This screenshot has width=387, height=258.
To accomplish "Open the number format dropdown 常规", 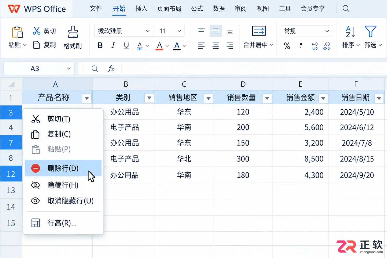I will 306,31.
